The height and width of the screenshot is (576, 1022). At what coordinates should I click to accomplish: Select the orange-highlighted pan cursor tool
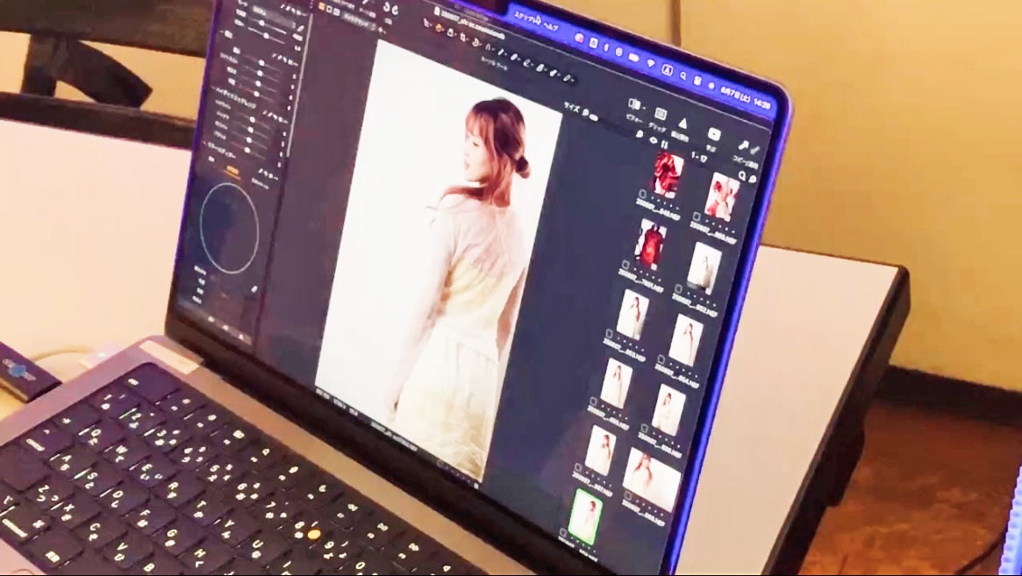coord(439,28)
